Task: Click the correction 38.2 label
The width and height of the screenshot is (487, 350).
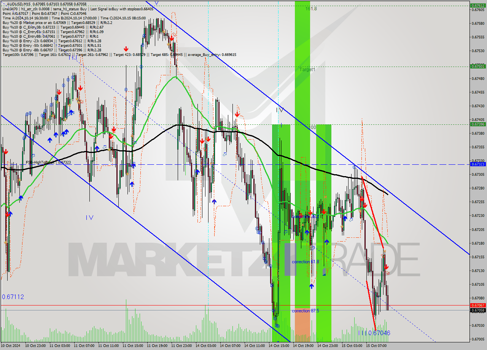Action: point(306,216)
